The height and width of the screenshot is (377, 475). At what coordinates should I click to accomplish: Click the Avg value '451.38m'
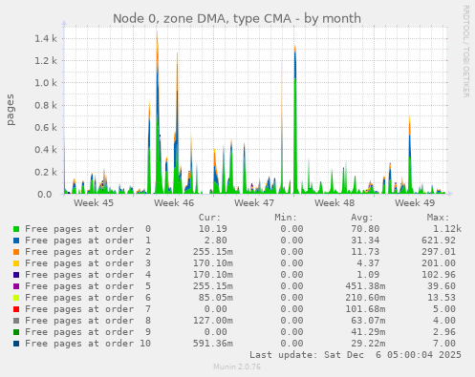coord(365,286)
